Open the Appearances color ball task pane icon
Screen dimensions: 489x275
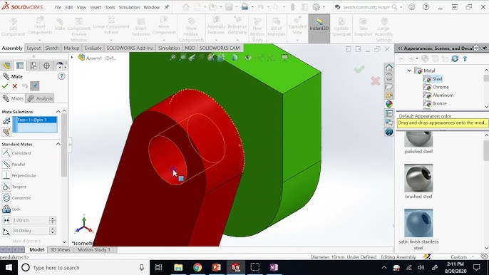tap(389, 104)
